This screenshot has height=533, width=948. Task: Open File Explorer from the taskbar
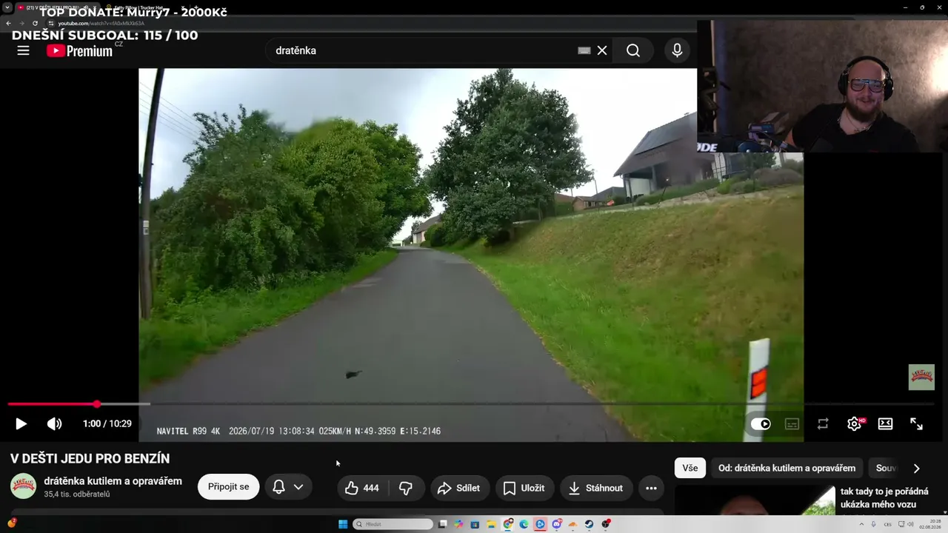491,524
